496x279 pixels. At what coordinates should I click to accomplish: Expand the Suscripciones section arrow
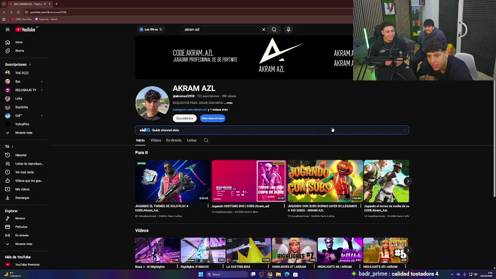click(30, 64)
